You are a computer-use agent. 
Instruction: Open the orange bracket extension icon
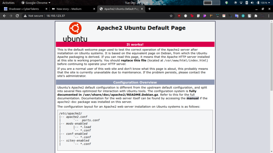[x=211, y=16]
